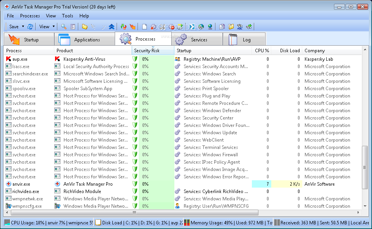This screenshot has width=372, height=229.
Task: Click the horizontal scrollbar thumb
Action: 134,212
